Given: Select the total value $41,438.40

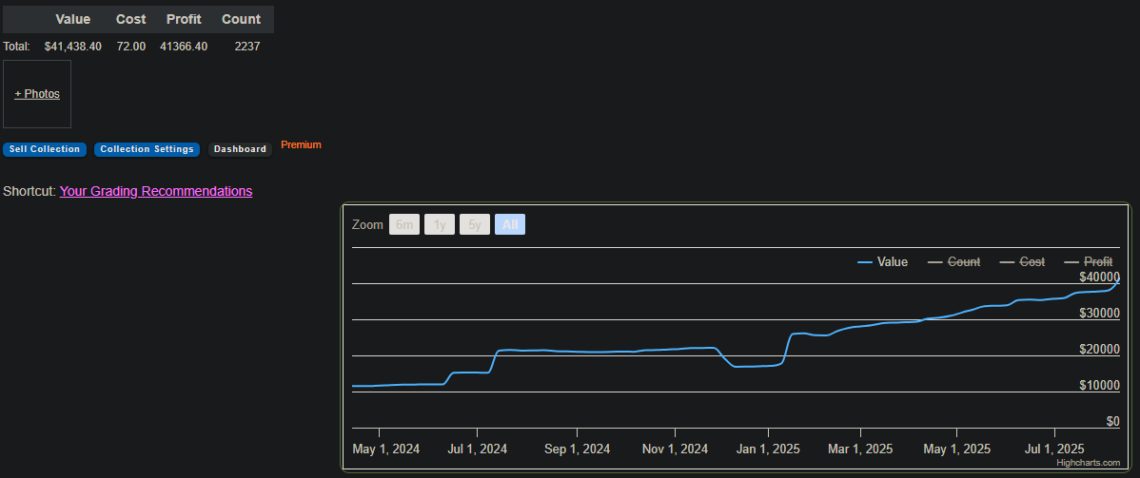Looking at the screenshot, I should point(72,47).
